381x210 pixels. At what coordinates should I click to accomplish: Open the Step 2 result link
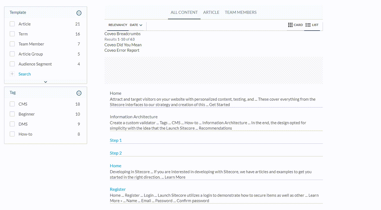(116, 153)
